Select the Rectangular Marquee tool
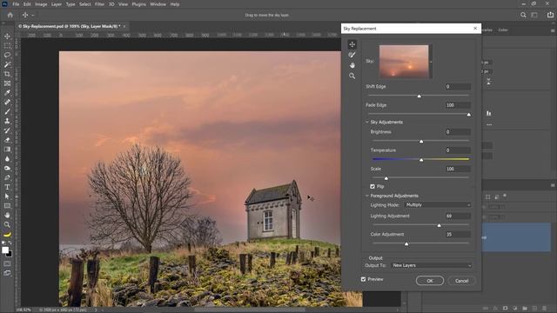Screen dimensions: 557x313 (x=7, y=46)
